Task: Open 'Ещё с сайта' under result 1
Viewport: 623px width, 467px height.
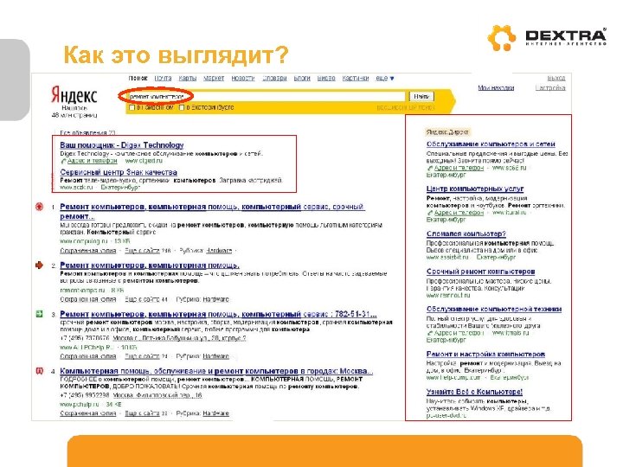Action: coord(142,251)
